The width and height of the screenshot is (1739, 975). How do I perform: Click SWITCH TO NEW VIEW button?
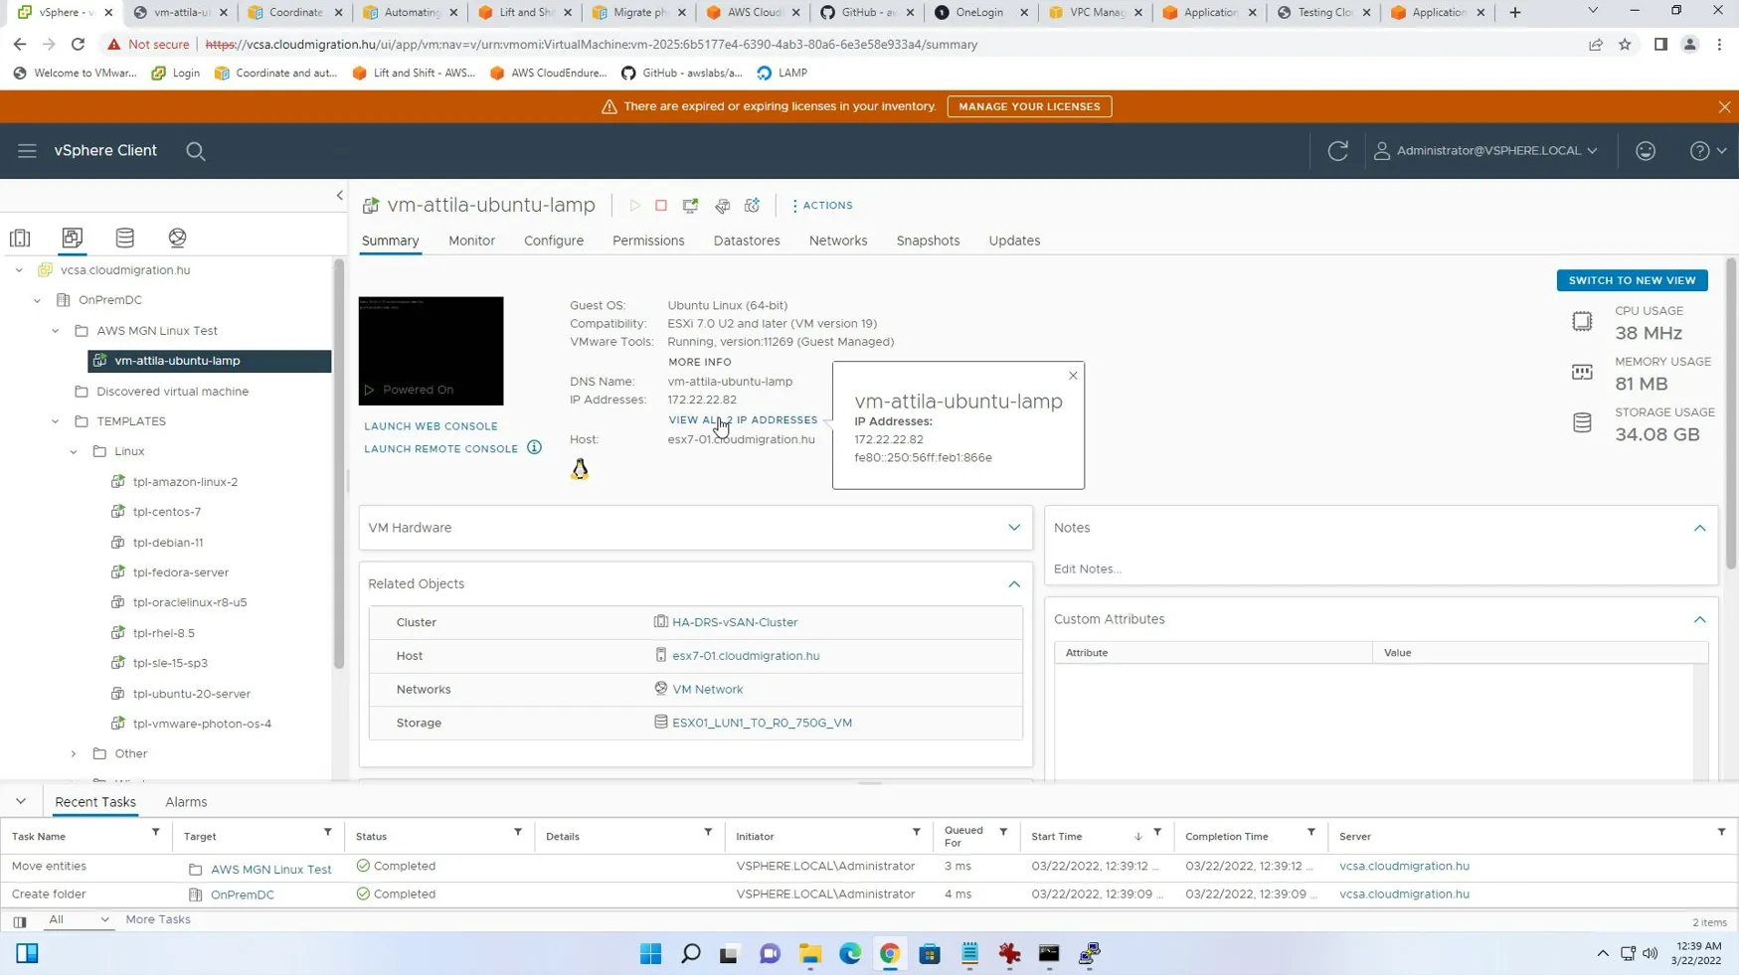(x=1632, y=280)
